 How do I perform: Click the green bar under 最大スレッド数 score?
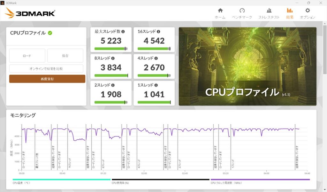111,49
